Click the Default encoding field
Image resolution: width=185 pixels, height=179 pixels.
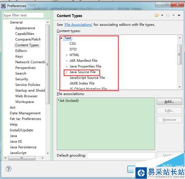click(x=121, y=155)
